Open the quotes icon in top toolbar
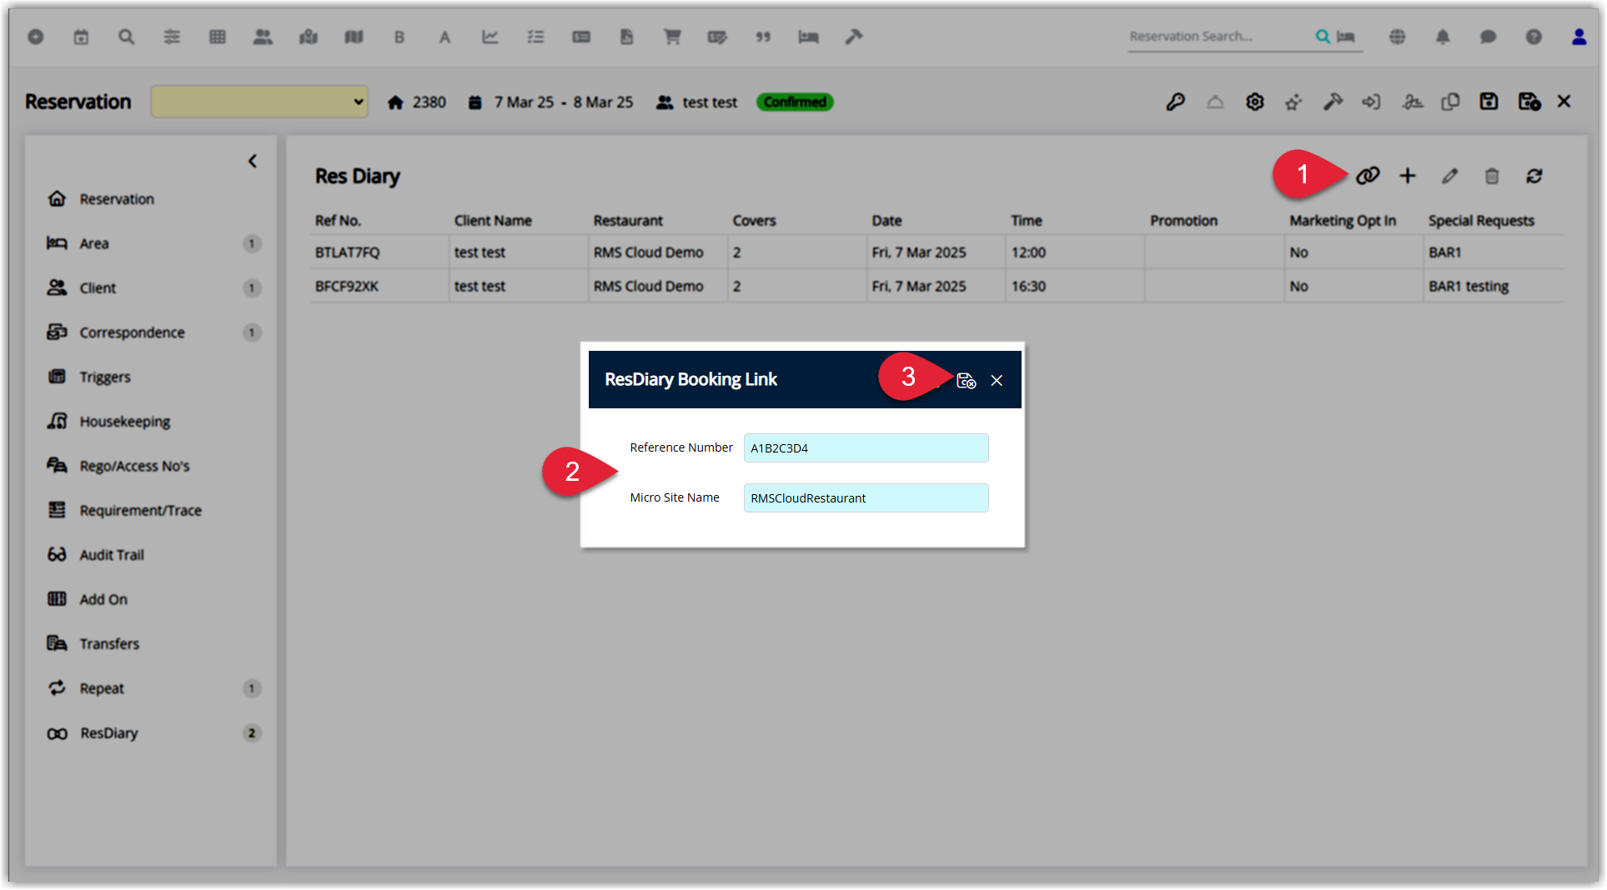Image resolution: width=1607 pixels, height=890 pixels. pyautogui.click(x=763, y=37)
